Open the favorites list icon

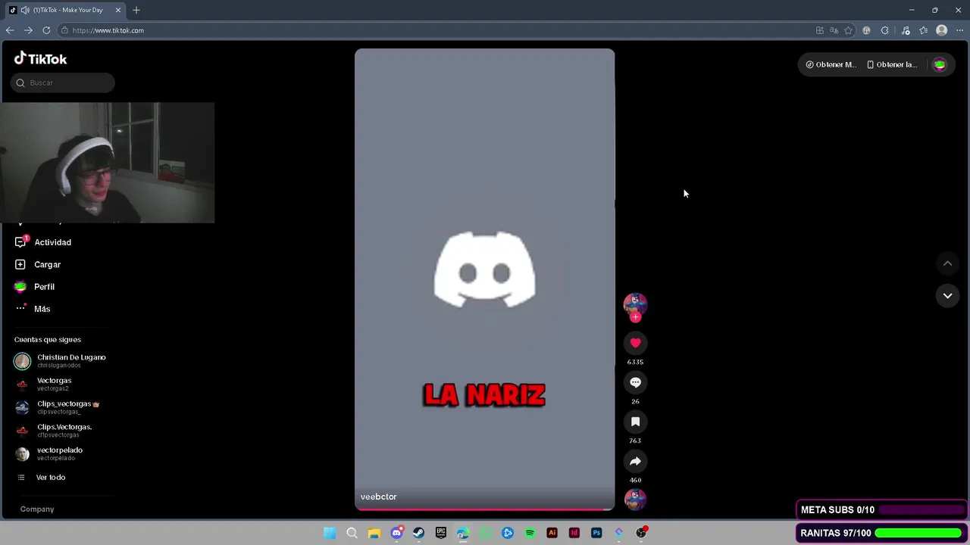coord(923,30)
